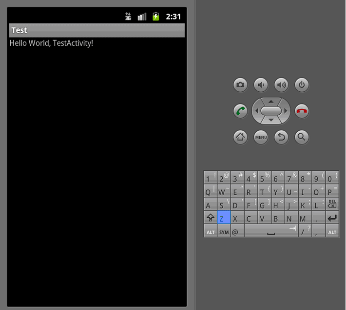
Task: Click the C key
Action: click(251, 217)
